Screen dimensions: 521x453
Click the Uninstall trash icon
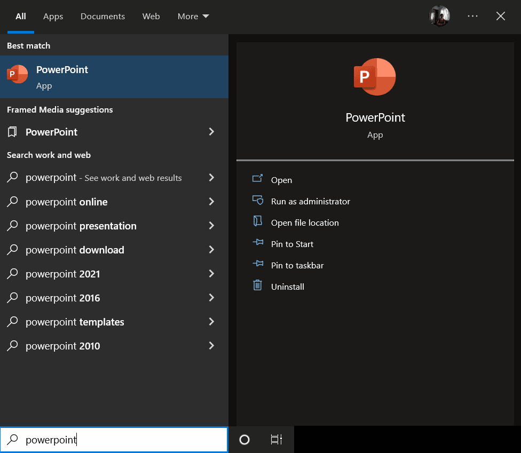257,286
